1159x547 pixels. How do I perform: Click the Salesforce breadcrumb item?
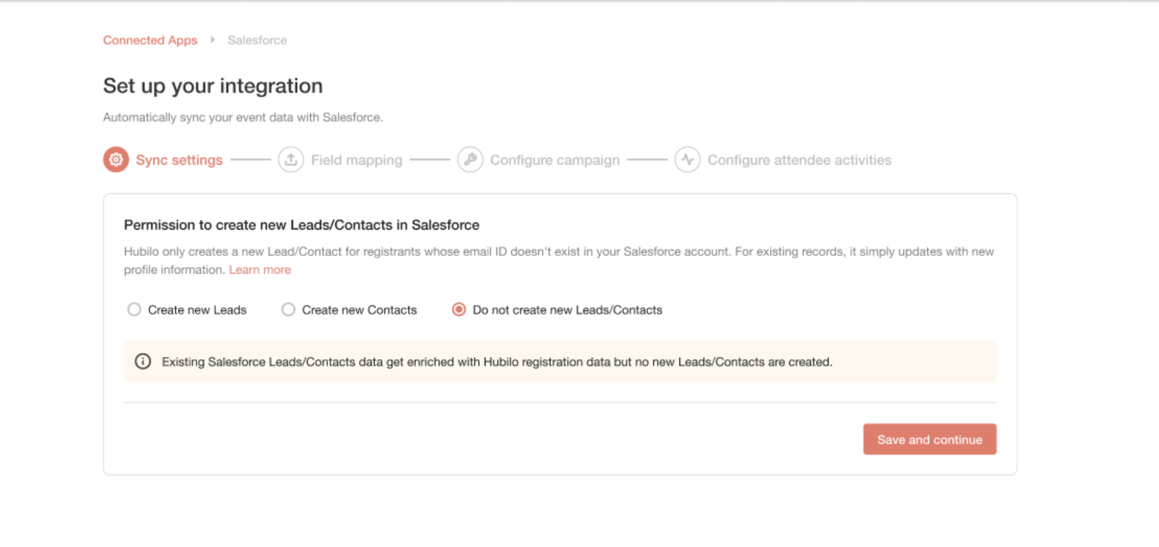257,40
